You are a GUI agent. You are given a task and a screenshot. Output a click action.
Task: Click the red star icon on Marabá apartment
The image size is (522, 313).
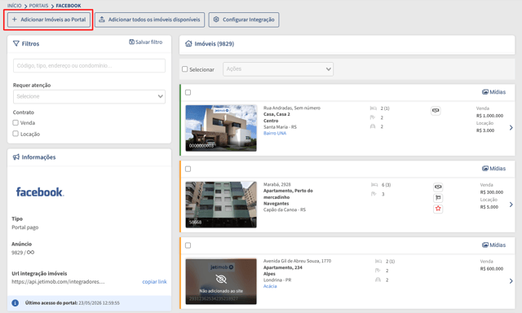(x=438, y=209)
